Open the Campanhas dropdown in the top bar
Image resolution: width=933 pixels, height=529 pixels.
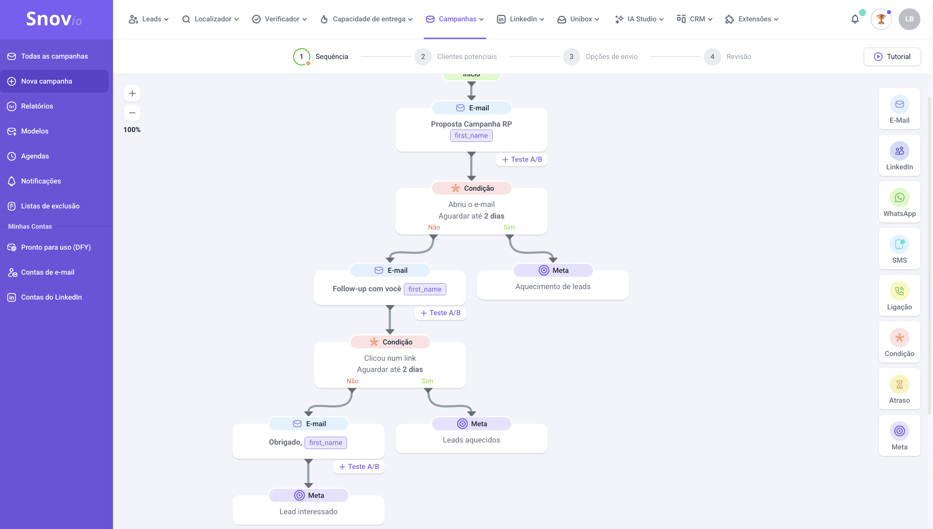pos(455,19)
